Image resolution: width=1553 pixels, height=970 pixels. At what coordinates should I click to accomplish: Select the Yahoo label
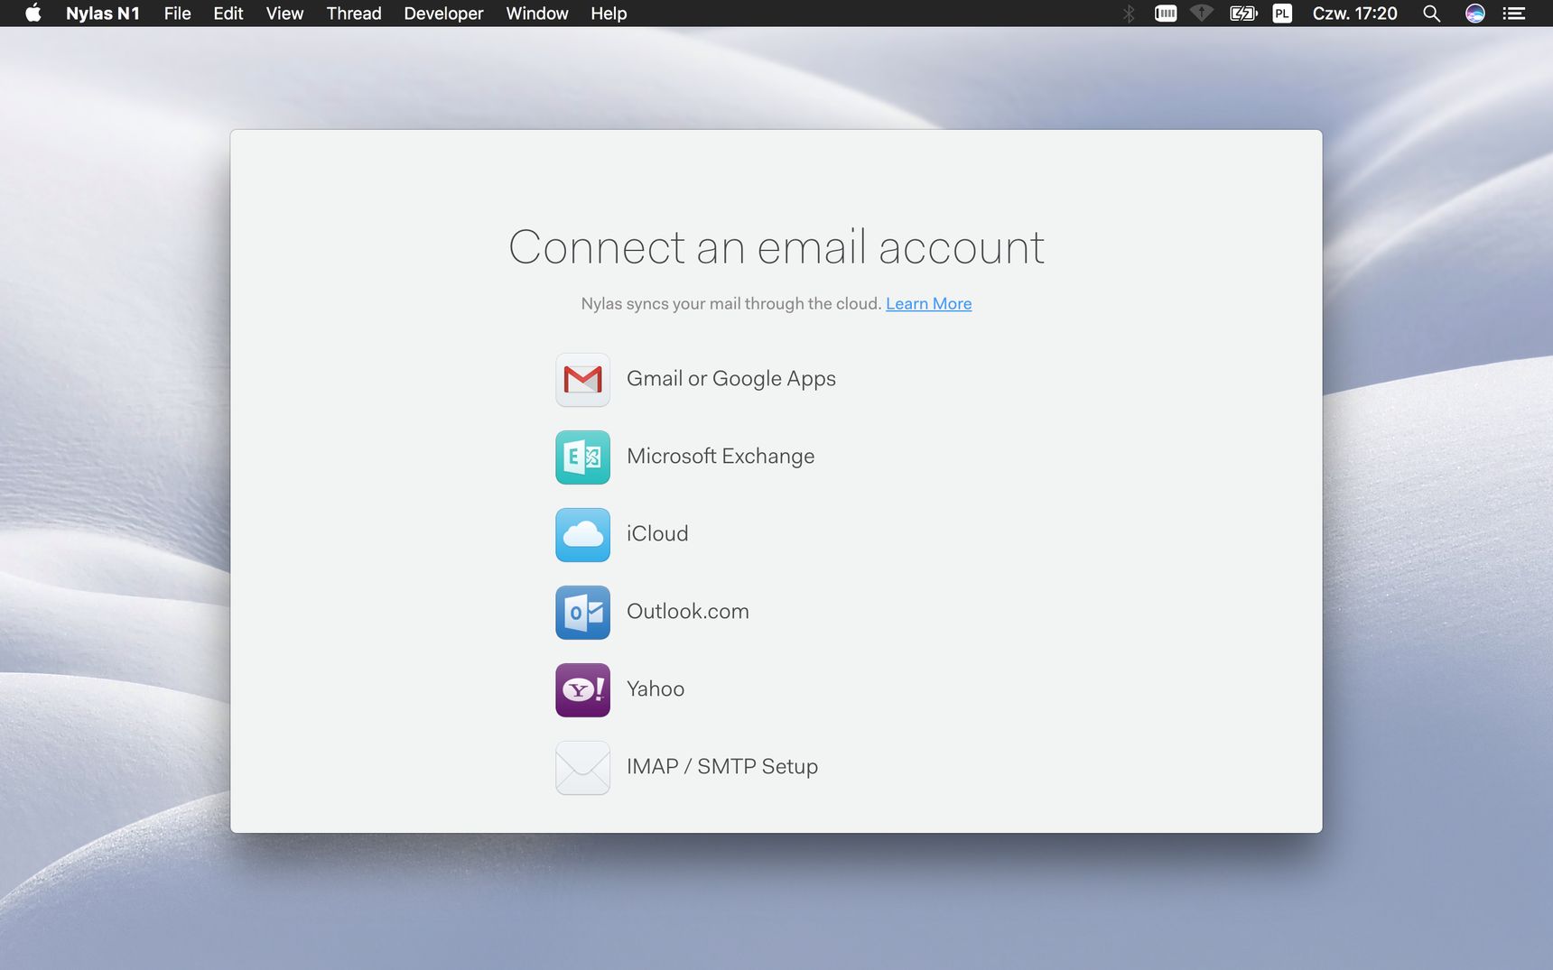[656, 689]
